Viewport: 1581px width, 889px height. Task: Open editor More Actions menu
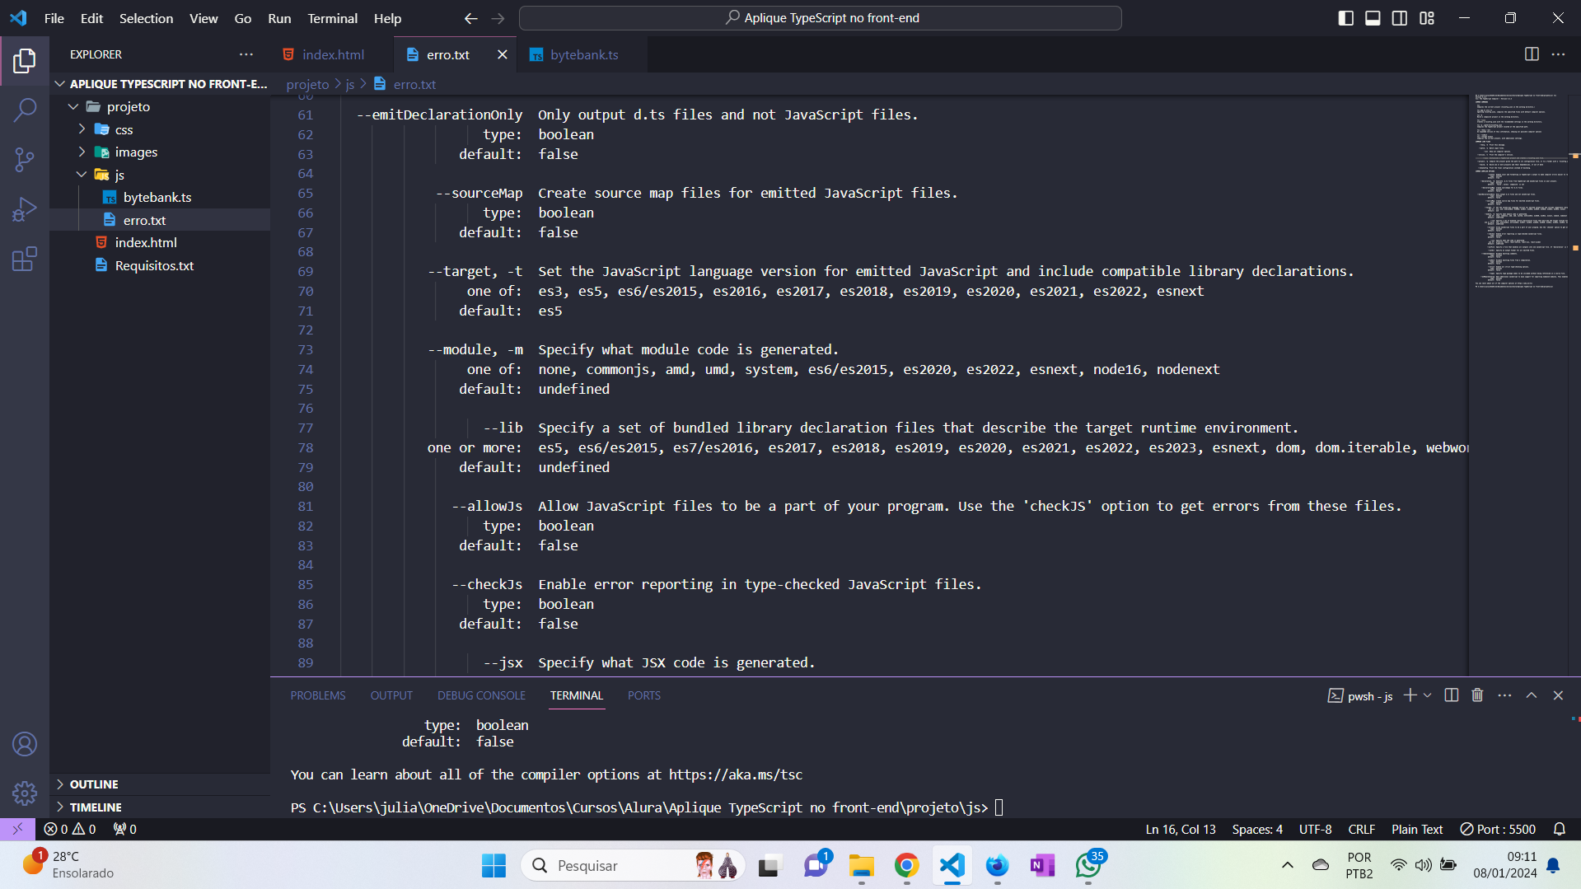[1558, 54]
